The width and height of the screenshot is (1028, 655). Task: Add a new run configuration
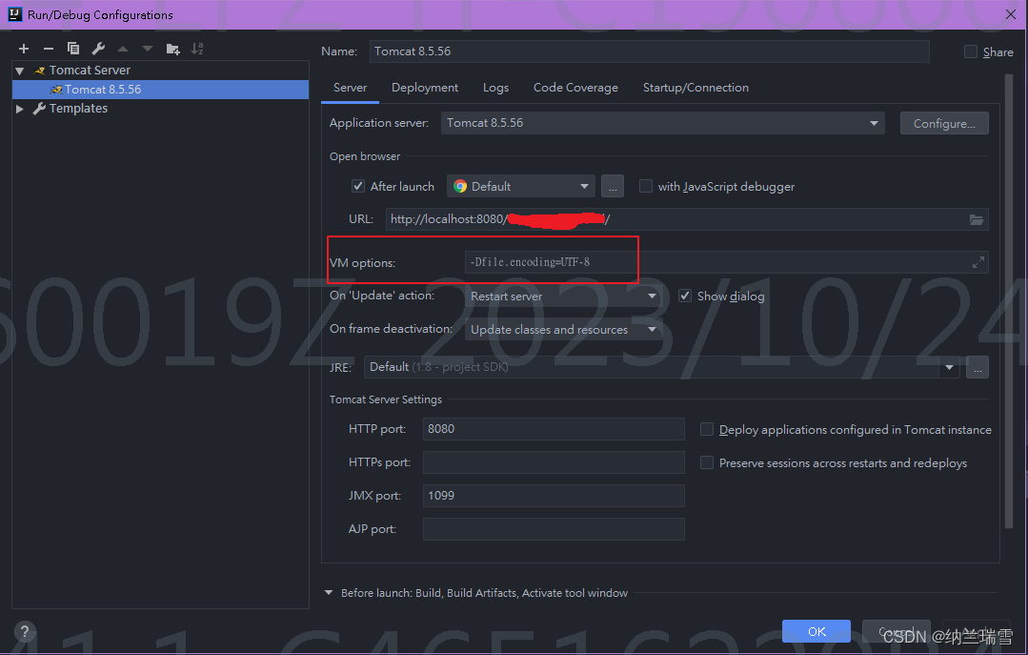click(x=23, y=48)
